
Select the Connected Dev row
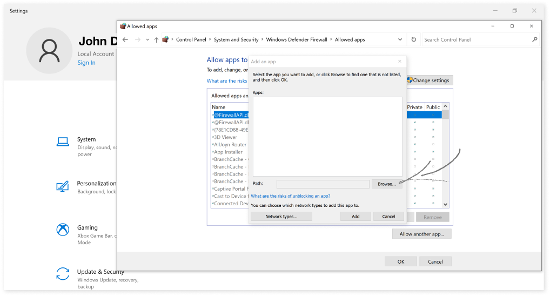pyautogui.click(x=231, y=204)
